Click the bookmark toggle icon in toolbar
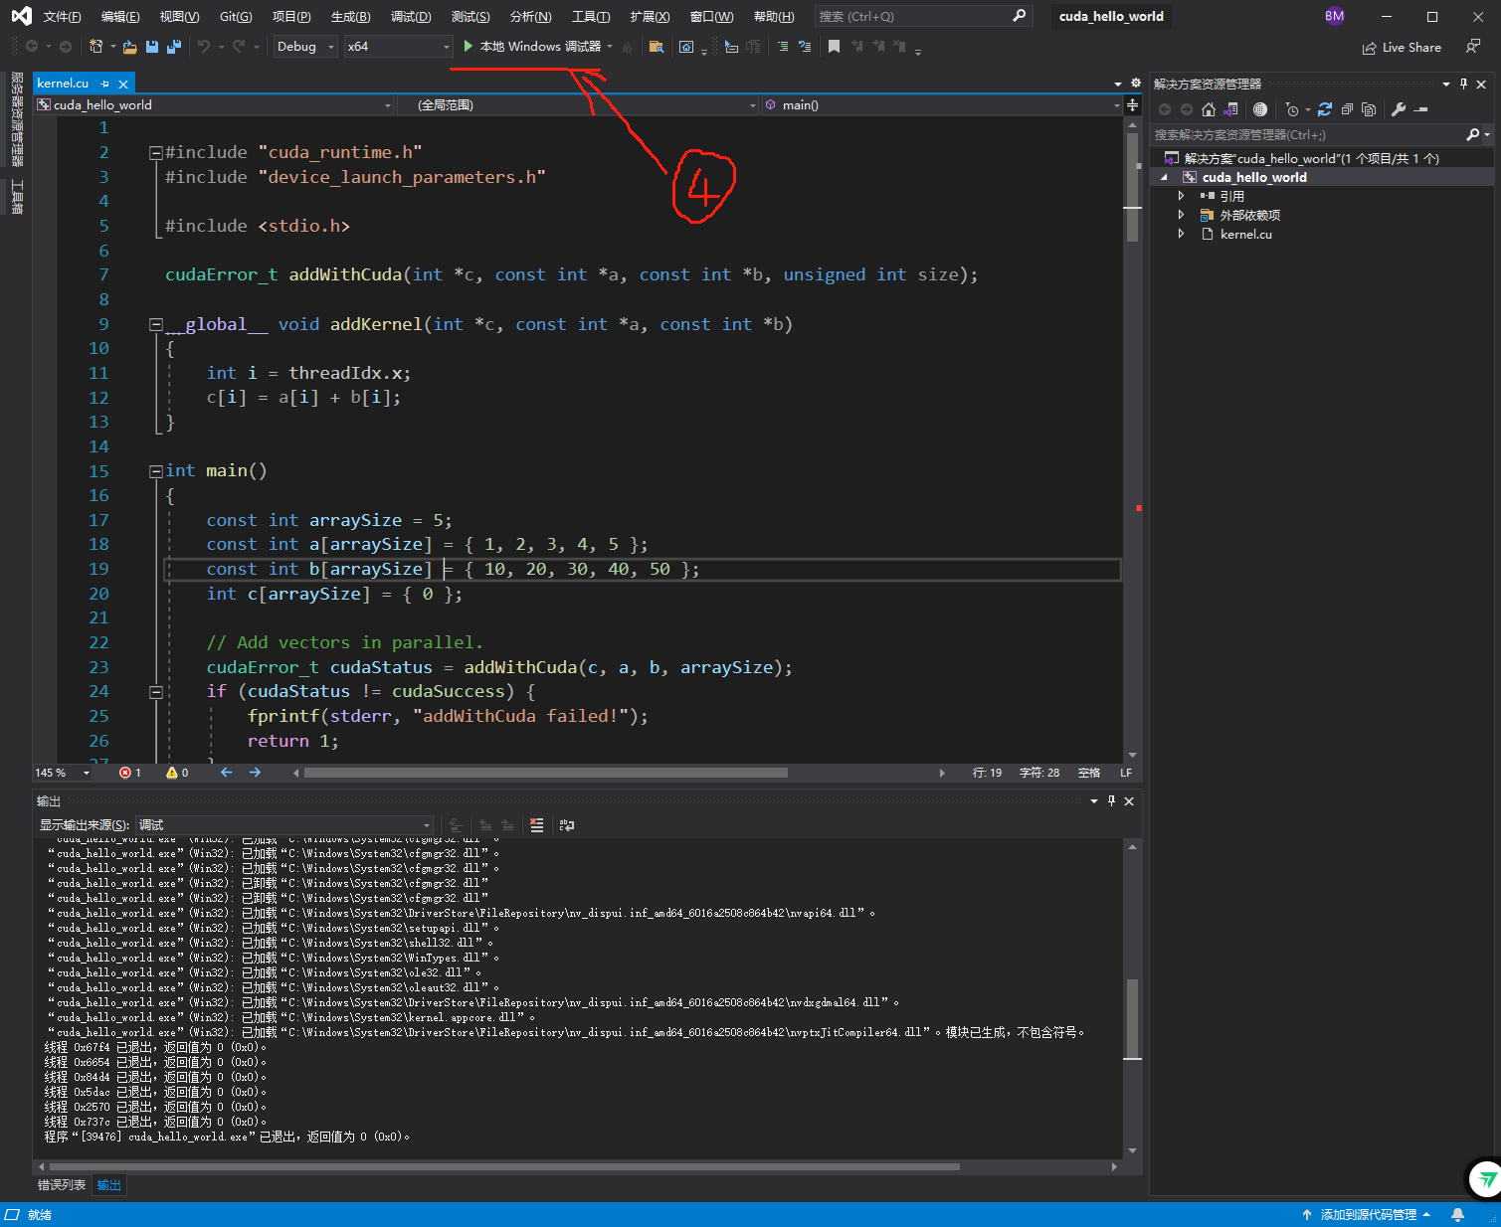This screenshot has height=1227, width=1501. point(834,47)
